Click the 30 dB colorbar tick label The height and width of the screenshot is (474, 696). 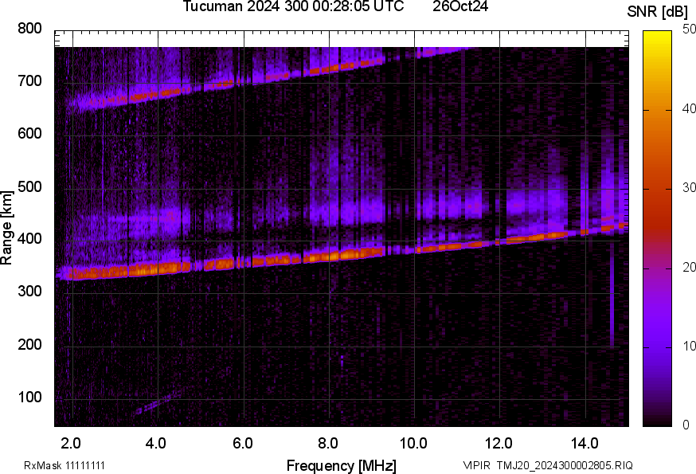pyautogui.click(x=690, y=188)
